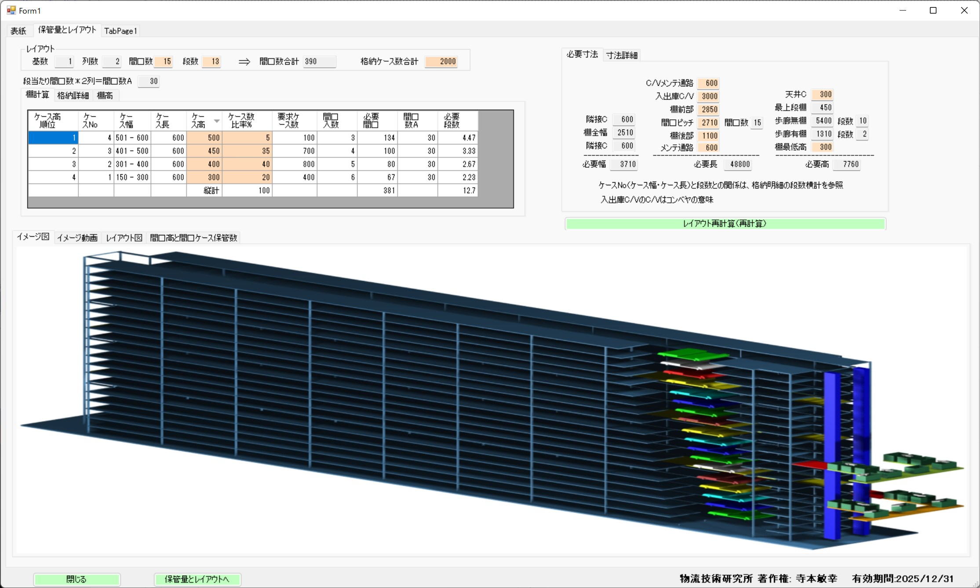The width and height of the screenshot is (980, 588).
Task: Click the 3D rack image view
Action: 440,395
